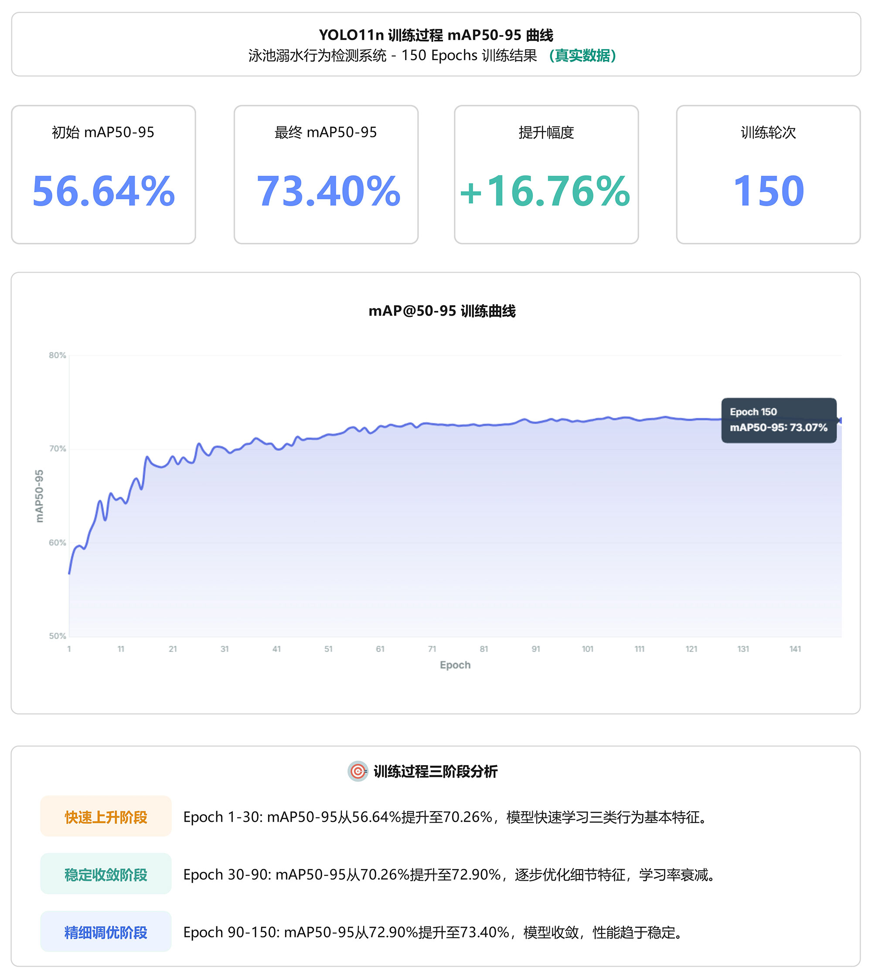Click the Epoch x-axis title
This screenshot has width=872, height=977.
pos(455,664)
